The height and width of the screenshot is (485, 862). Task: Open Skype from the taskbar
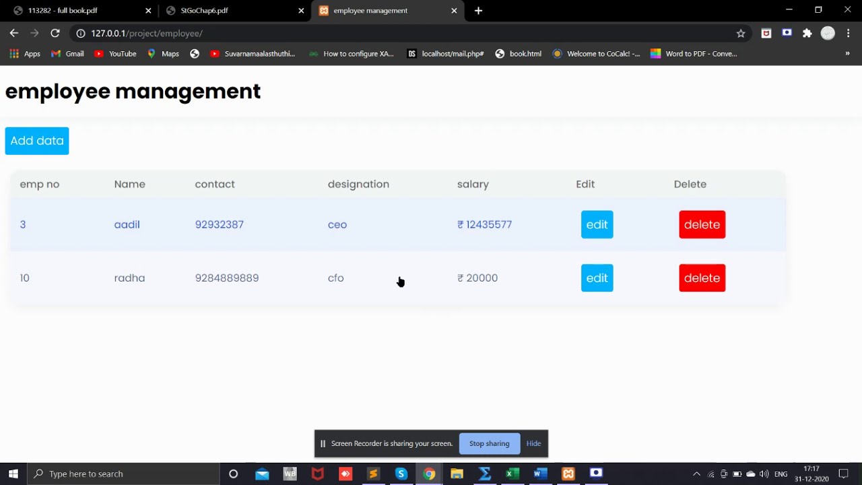[401, 474]
